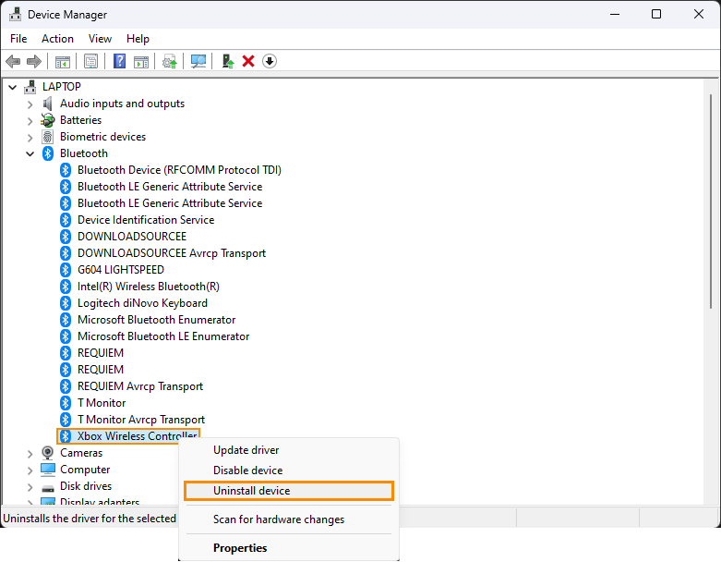Expand the Batteries category
721x562 pixels.
tap(30, 121)
